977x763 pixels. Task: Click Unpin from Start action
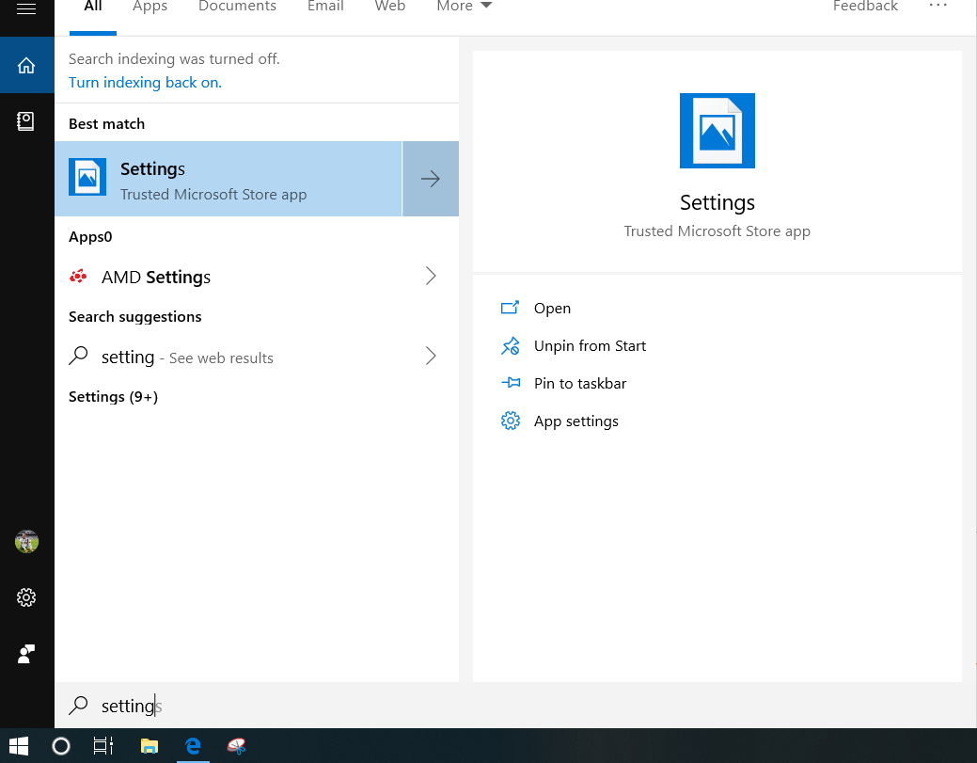click(x=591, y=346)
